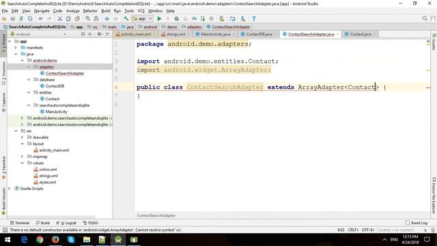Image resolution: width=437 pixels, height=246 pixels.
Task: Collapse the app module tree node
Action: coord(10,41)
